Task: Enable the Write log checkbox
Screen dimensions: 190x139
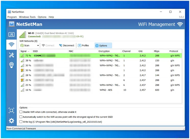Action: [21, 122]
